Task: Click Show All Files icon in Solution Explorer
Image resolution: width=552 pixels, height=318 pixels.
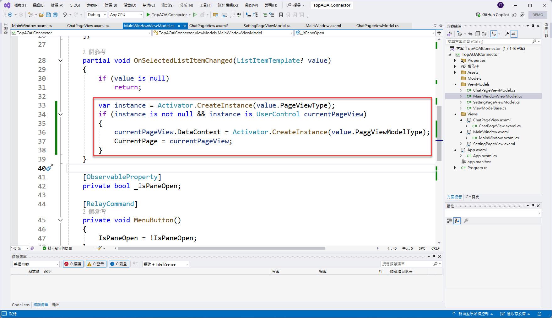Action: coord(484,34)
